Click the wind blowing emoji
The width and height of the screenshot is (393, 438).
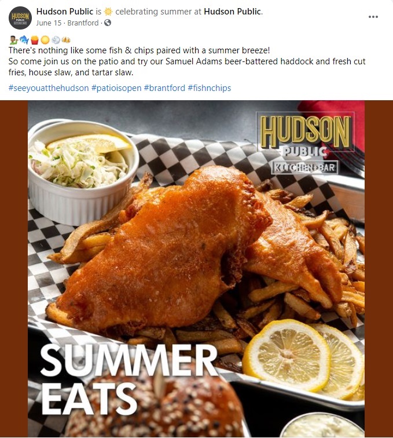coord(56,40)
